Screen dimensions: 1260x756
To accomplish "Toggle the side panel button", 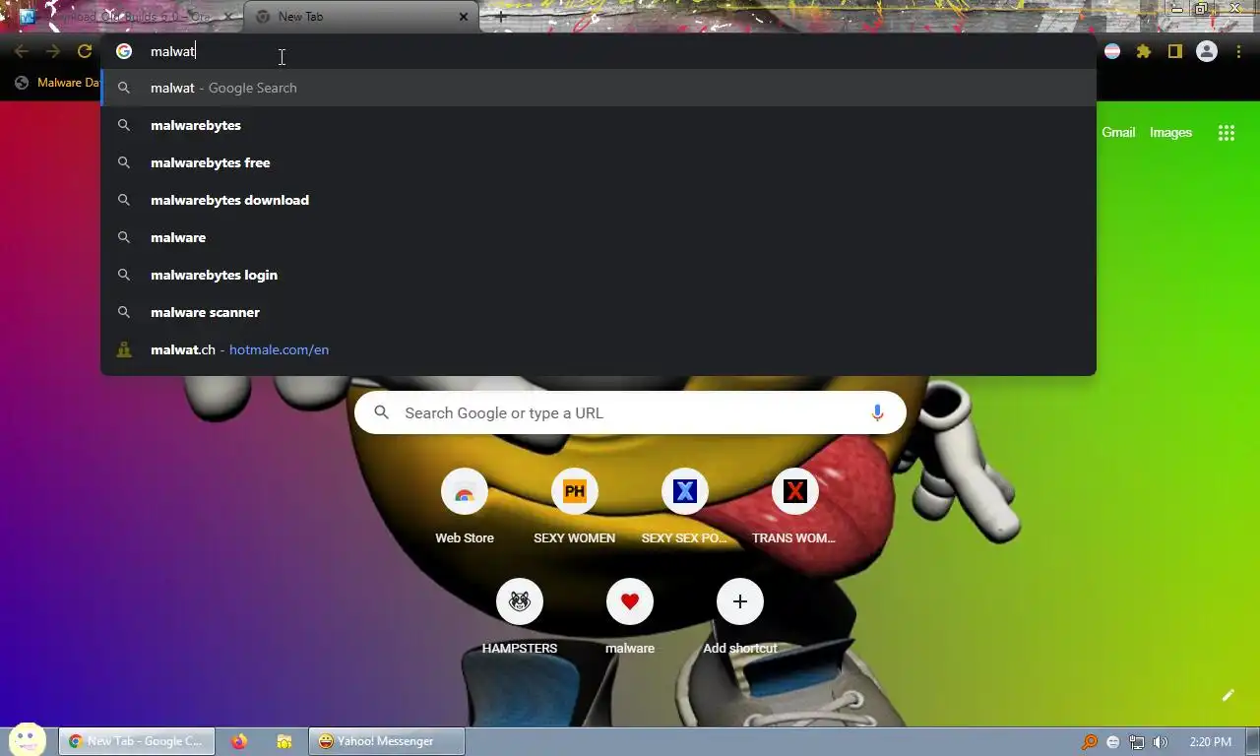I will (1174, 52).
